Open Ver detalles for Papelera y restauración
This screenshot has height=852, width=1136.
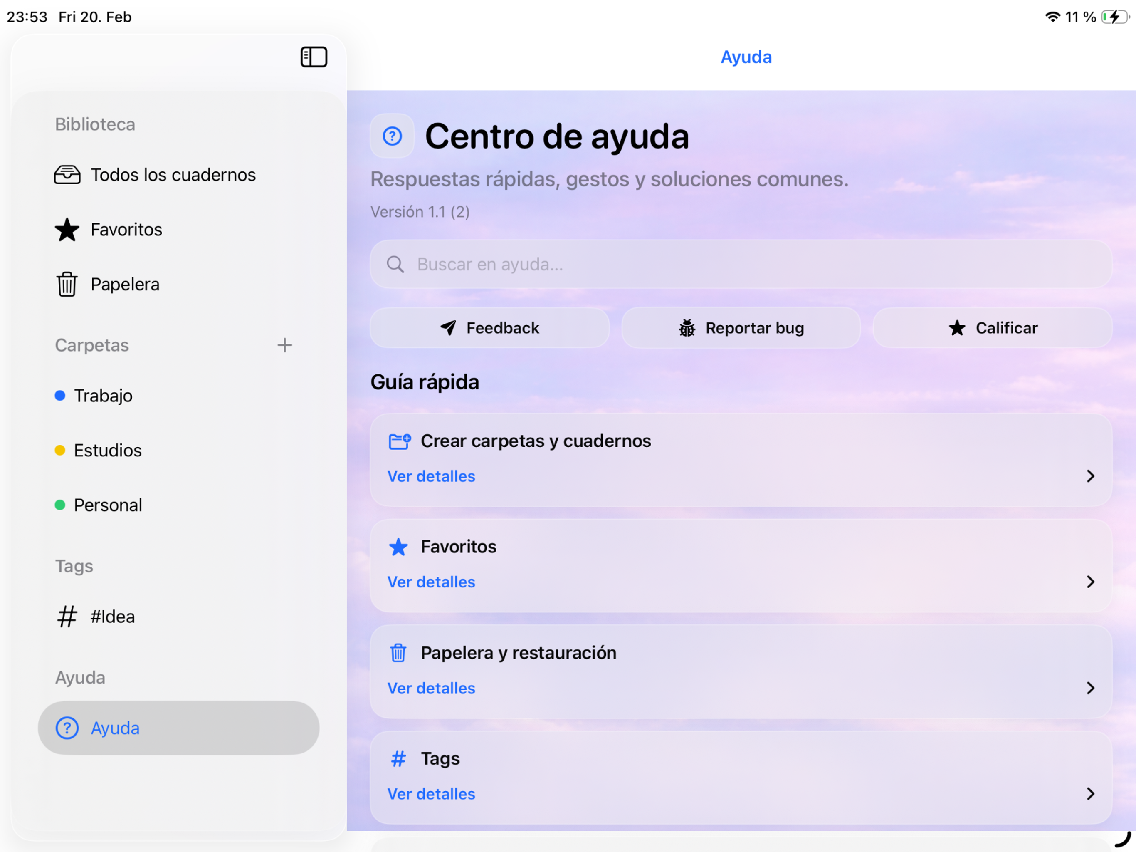coord(431,689)
